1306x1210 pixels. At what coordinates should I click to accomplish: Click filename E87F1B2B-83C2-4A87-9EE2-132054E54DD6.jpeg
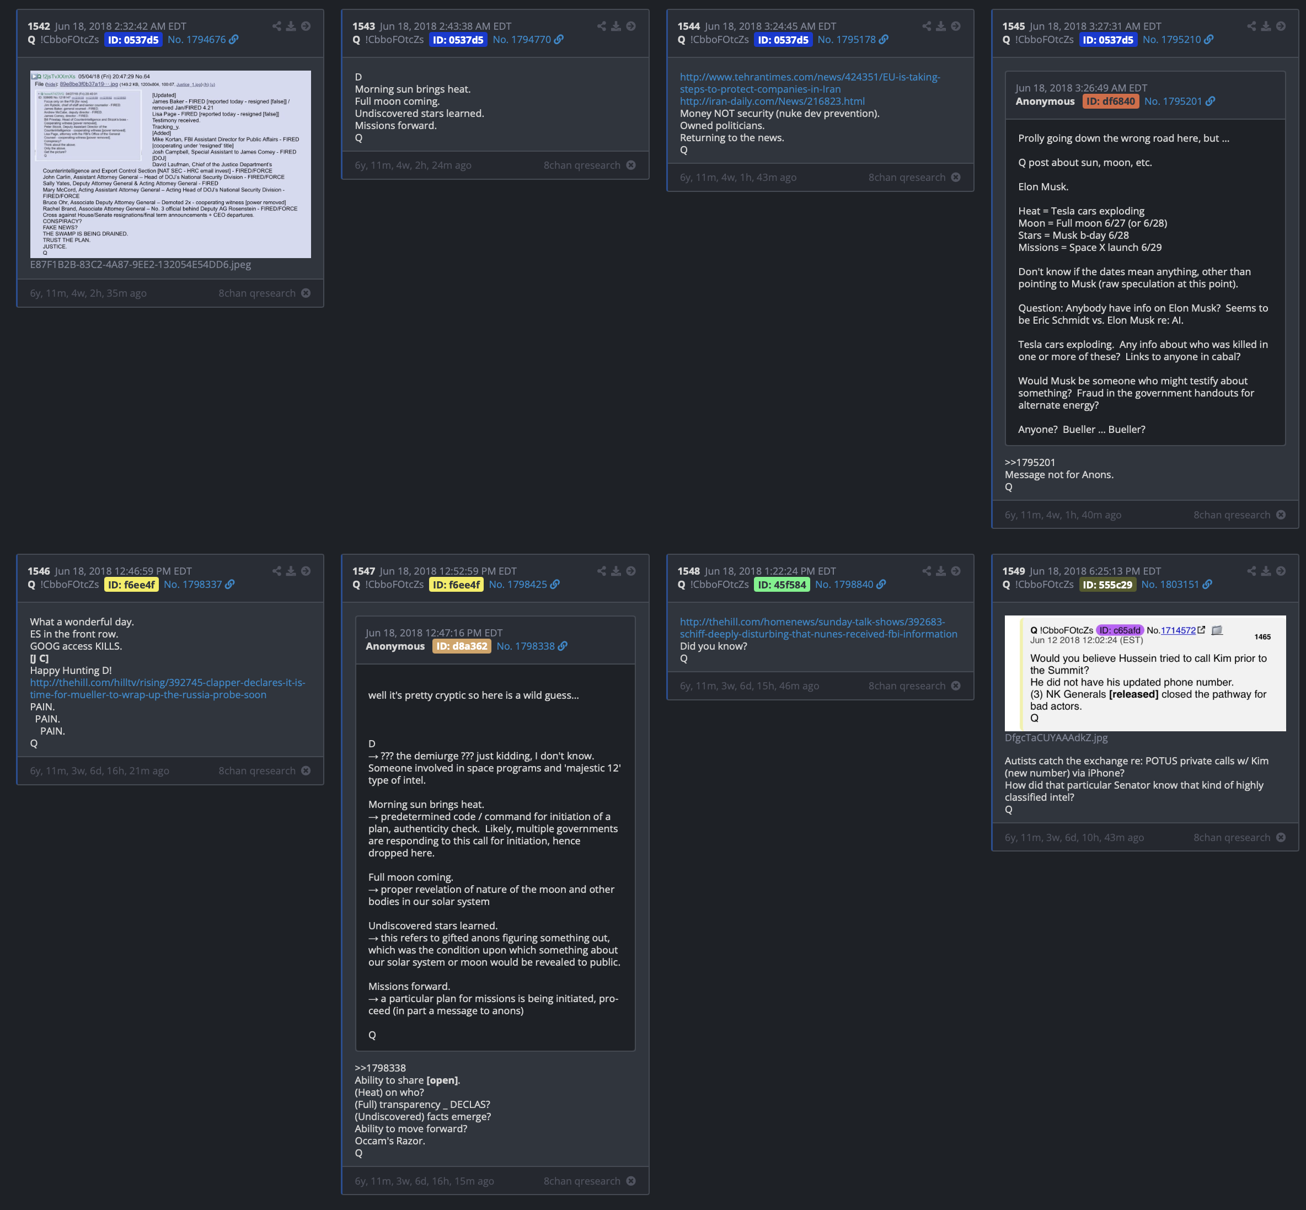tap(141, 265)
